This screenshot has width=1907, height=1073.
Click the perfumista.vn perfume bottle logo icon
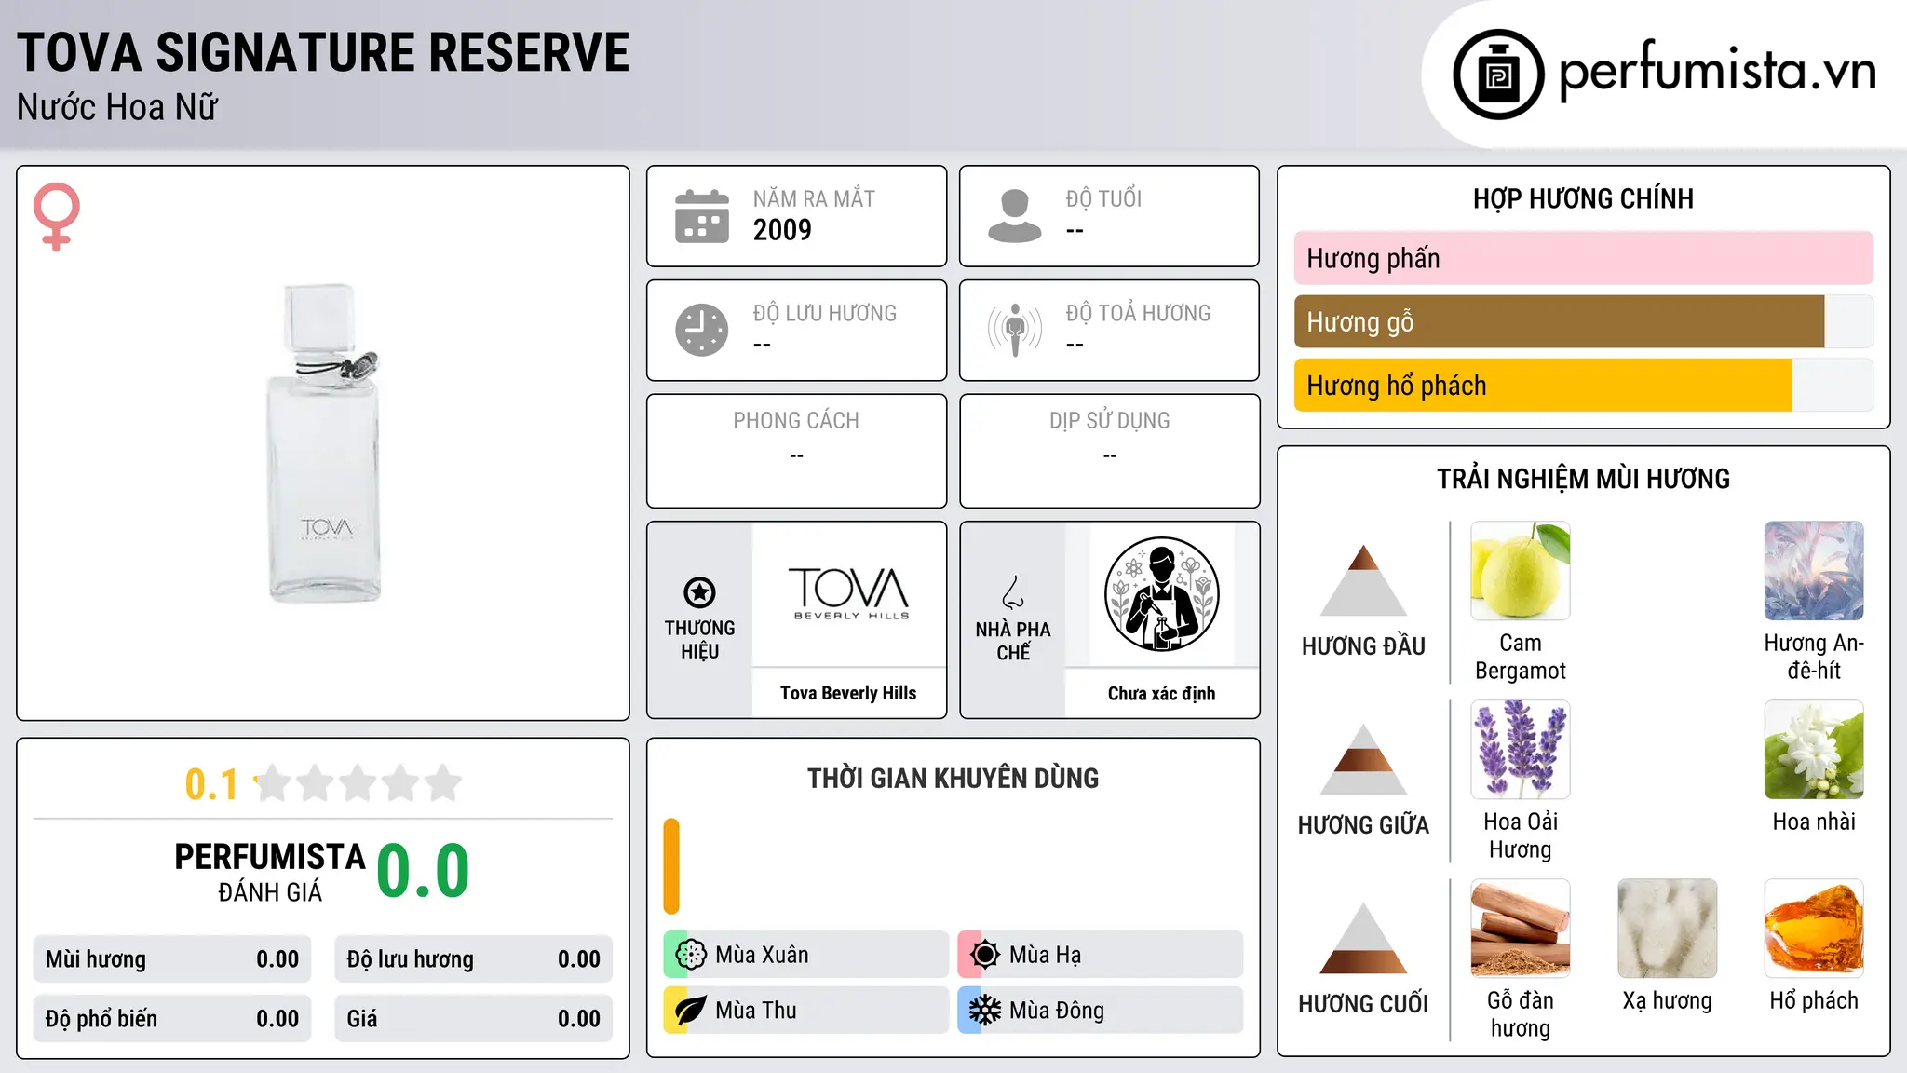tap(1498, 75)
